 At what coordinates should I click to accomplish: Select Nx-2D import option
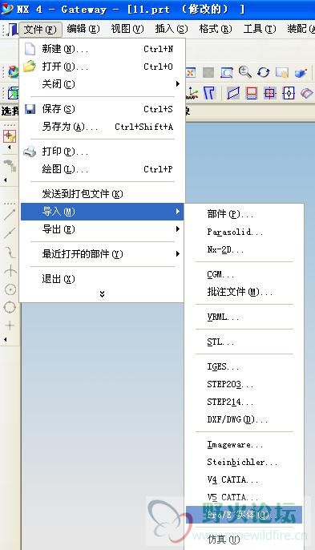coord(244,250)
